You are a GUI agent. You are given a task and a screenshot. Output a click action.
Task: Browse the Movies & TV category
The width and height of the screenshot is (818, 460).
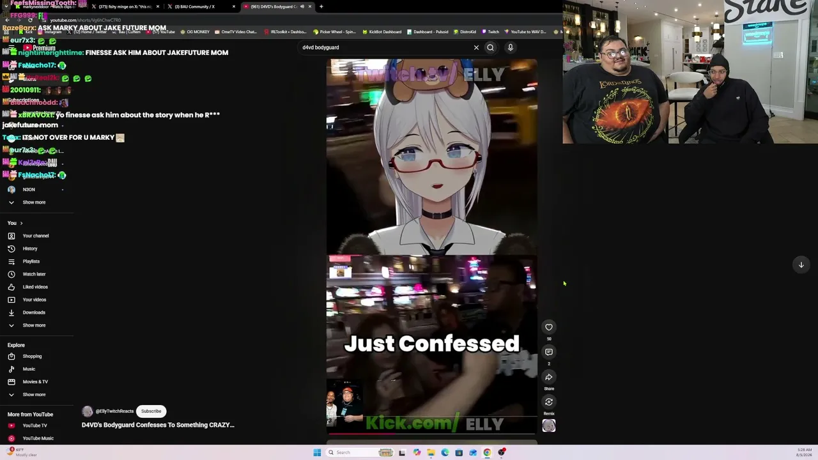click(x=35, y=382)
